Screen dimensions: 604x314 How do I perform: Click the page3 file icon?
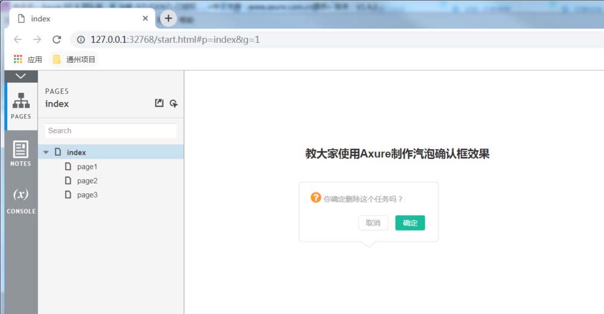click(x=68, y=194)
